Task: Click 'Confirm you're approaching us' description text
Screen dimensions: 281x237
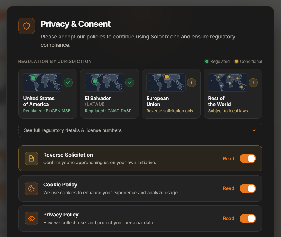Action: 100,163
